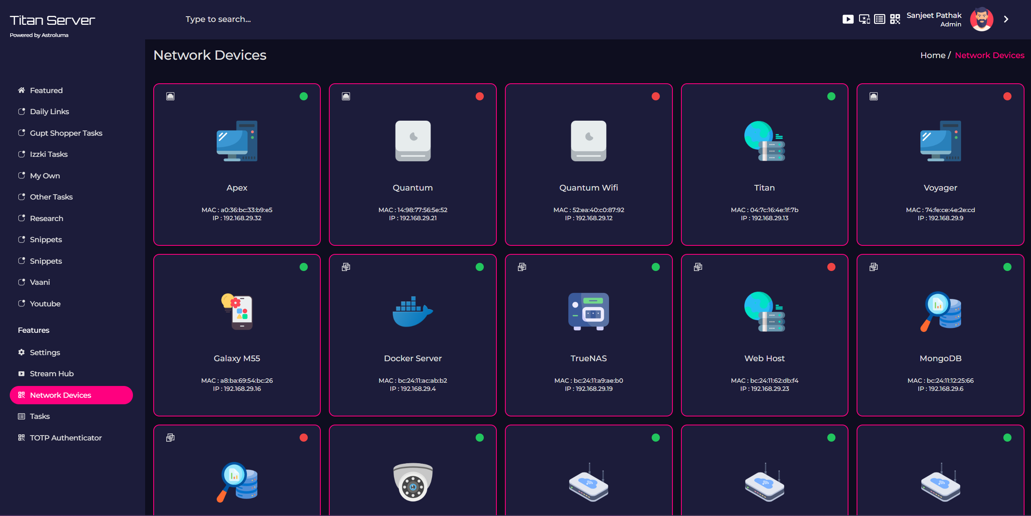1031x516 pixels.
Task: Click the QR code authenticator icon in header
Action: tap(895, 19)
